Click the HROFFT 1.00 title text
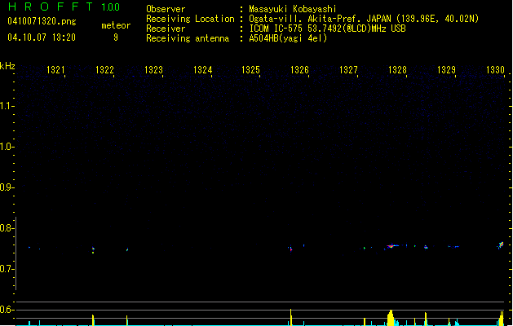The height and width of the screenshot is (326, 513). point(64,7)
